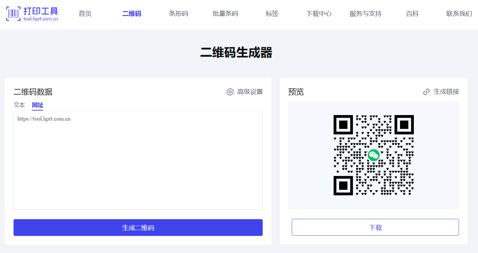Viewport: 478px width, 253px height.
Task: Focus the URL text area
Action: click(138, 160)
